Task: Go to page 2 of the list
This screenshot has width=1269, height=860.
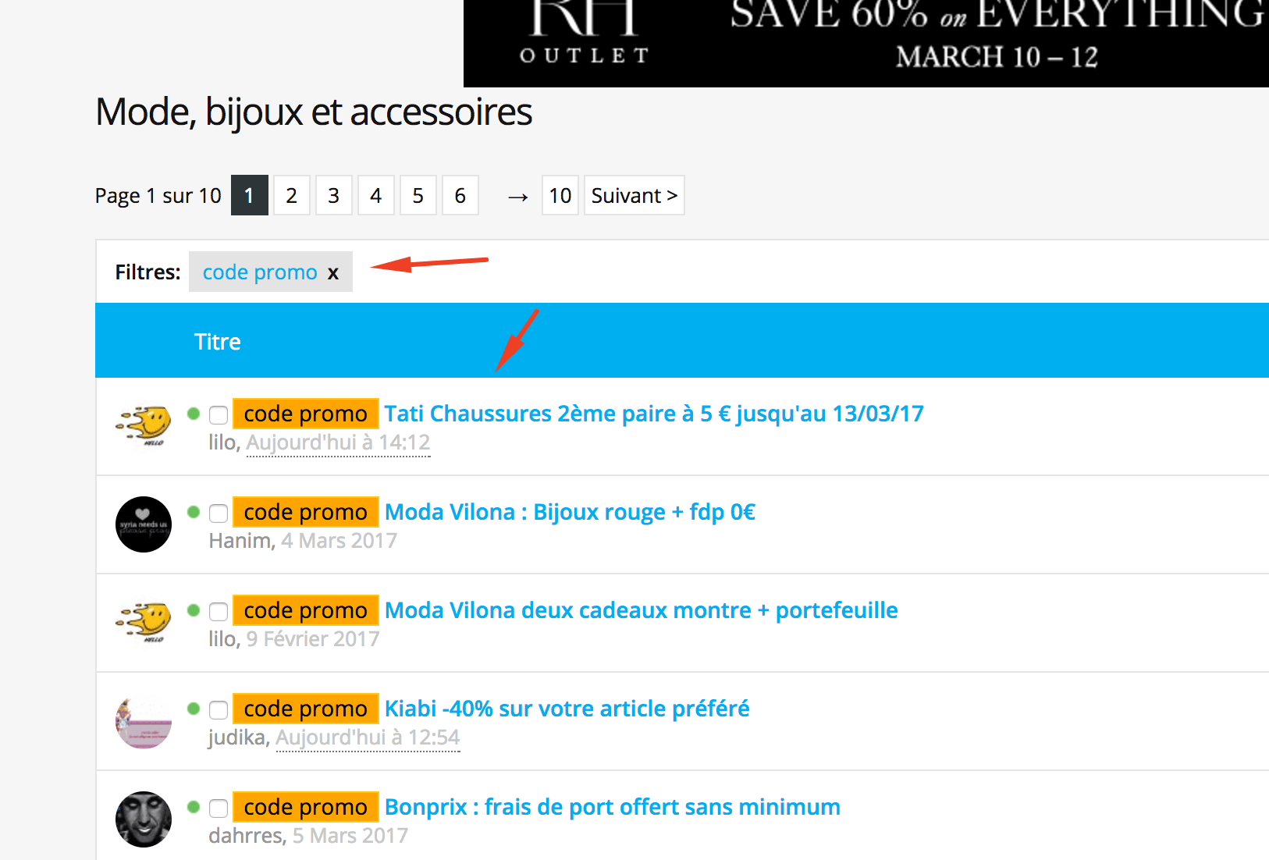Action: point(291,195)
